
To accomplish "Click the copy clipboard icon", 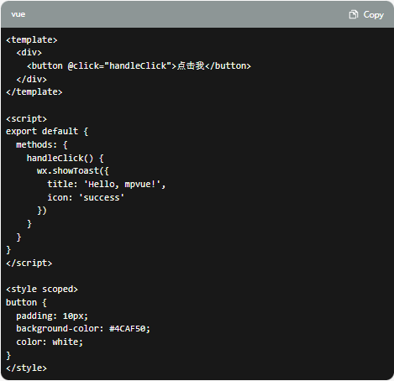I will tap(354, 14).
